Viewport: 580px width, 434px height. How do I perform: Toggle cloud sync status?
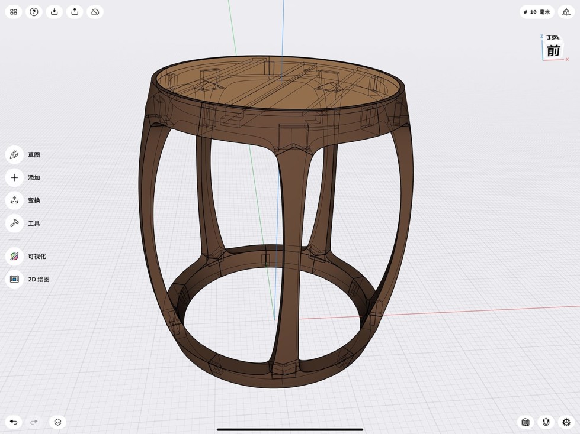coord(95,11)
